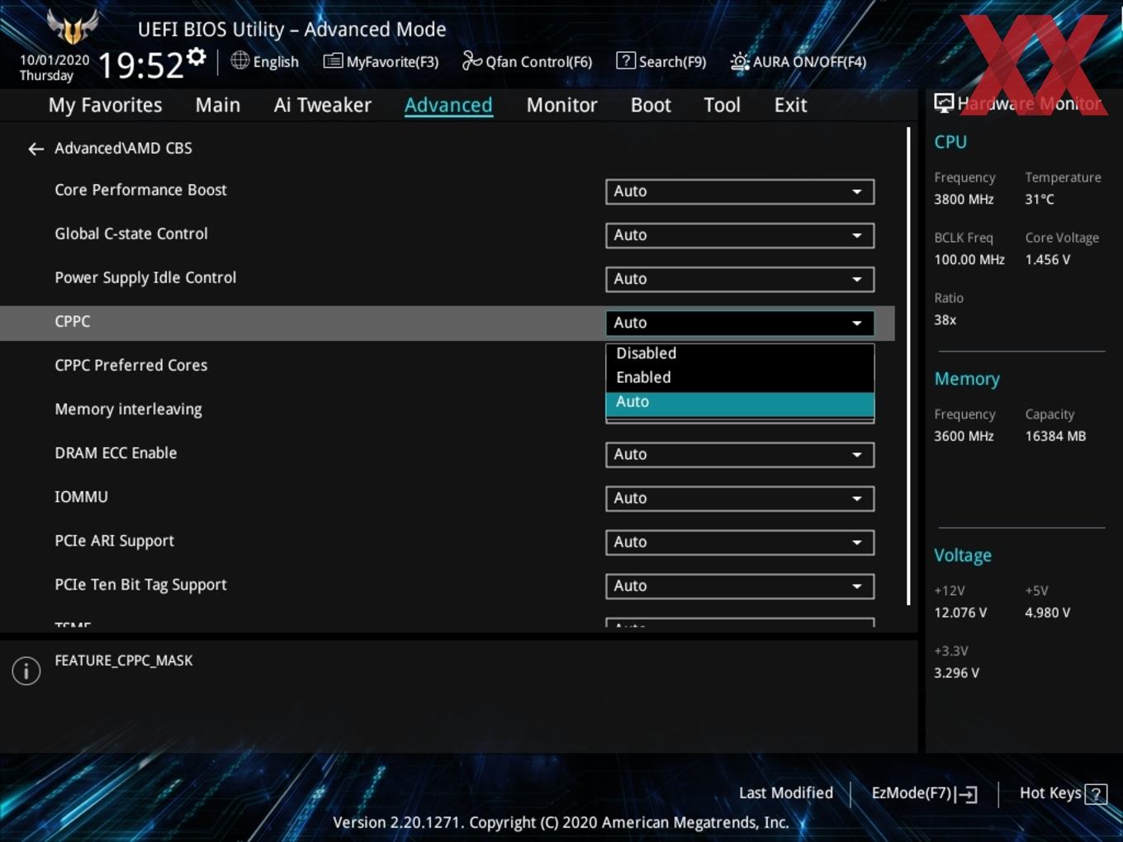The height and width of the screenshot is (842, 1123).
Task: Click the settings list scrollbar
Action: (x=908, y=366)
